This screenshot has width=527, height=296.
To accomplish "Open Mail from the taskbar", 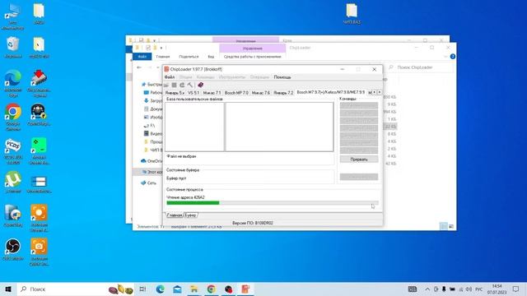I will tap(178, 289).
